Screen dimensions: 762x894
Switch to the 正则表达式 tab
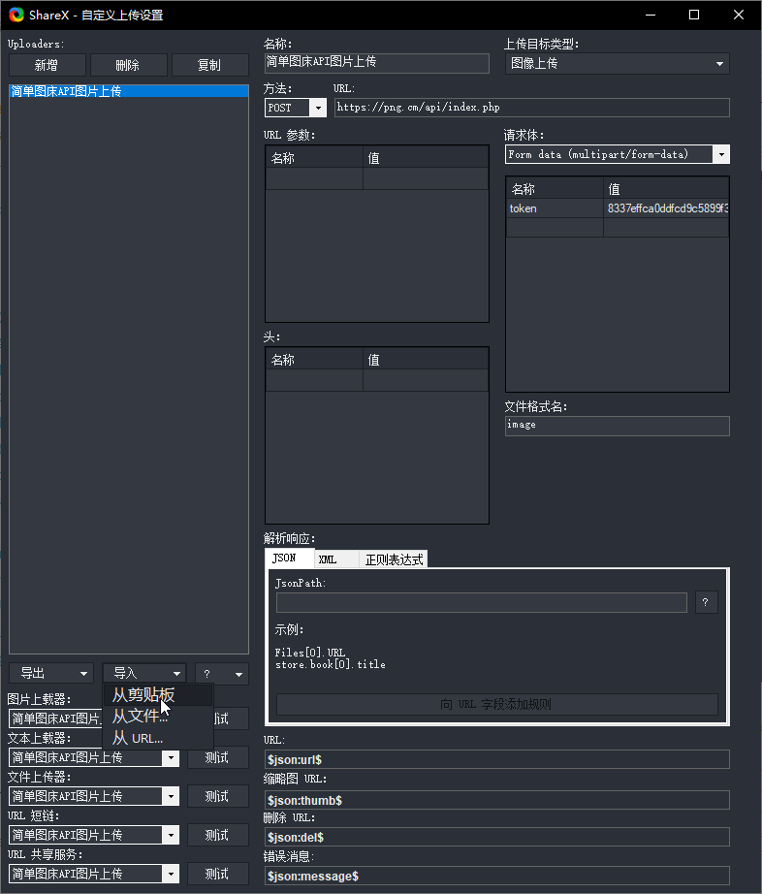394,559
